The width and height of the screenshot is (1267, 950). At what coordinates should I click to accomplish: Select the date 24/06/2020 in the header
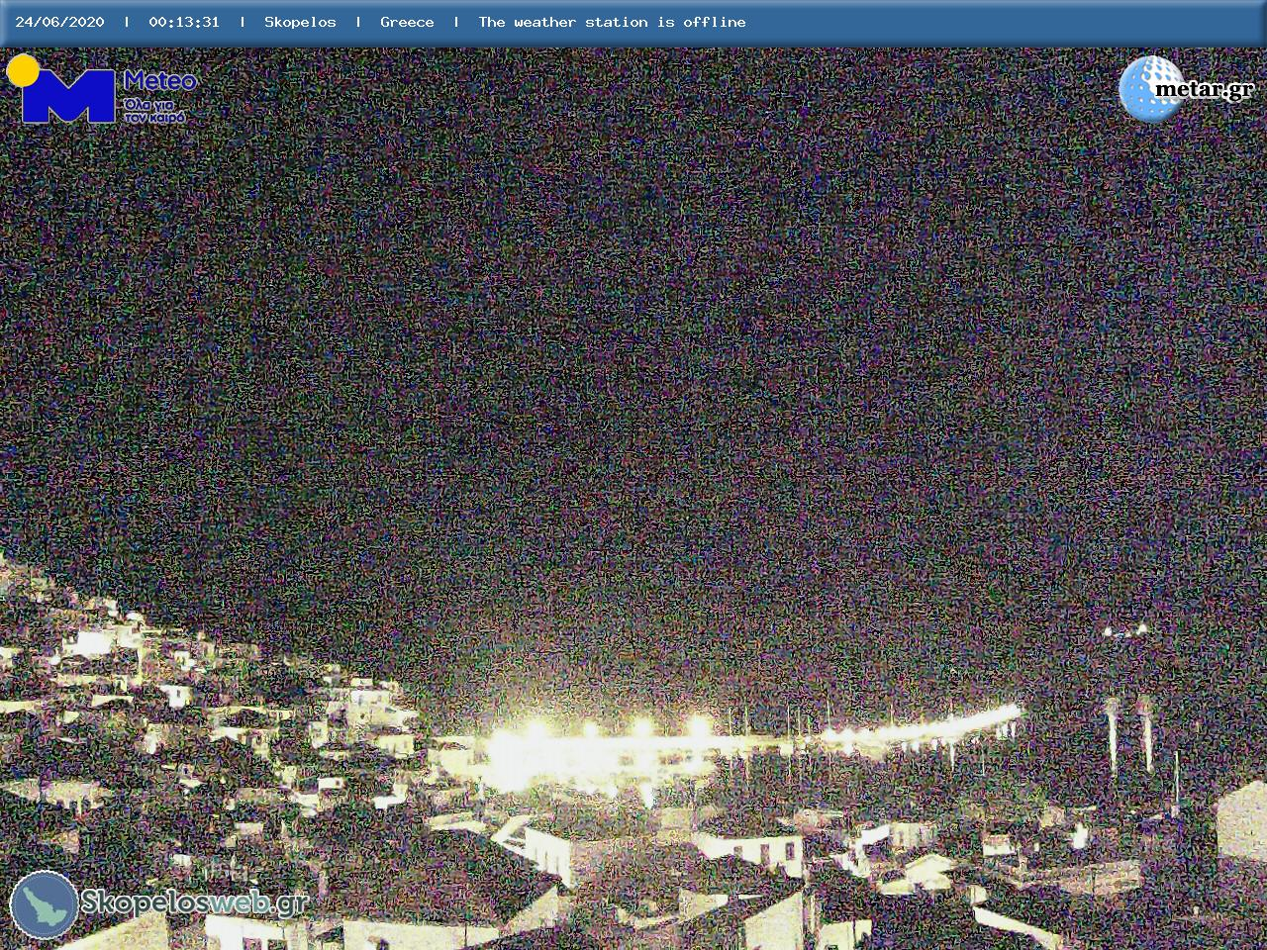(59, 22)
